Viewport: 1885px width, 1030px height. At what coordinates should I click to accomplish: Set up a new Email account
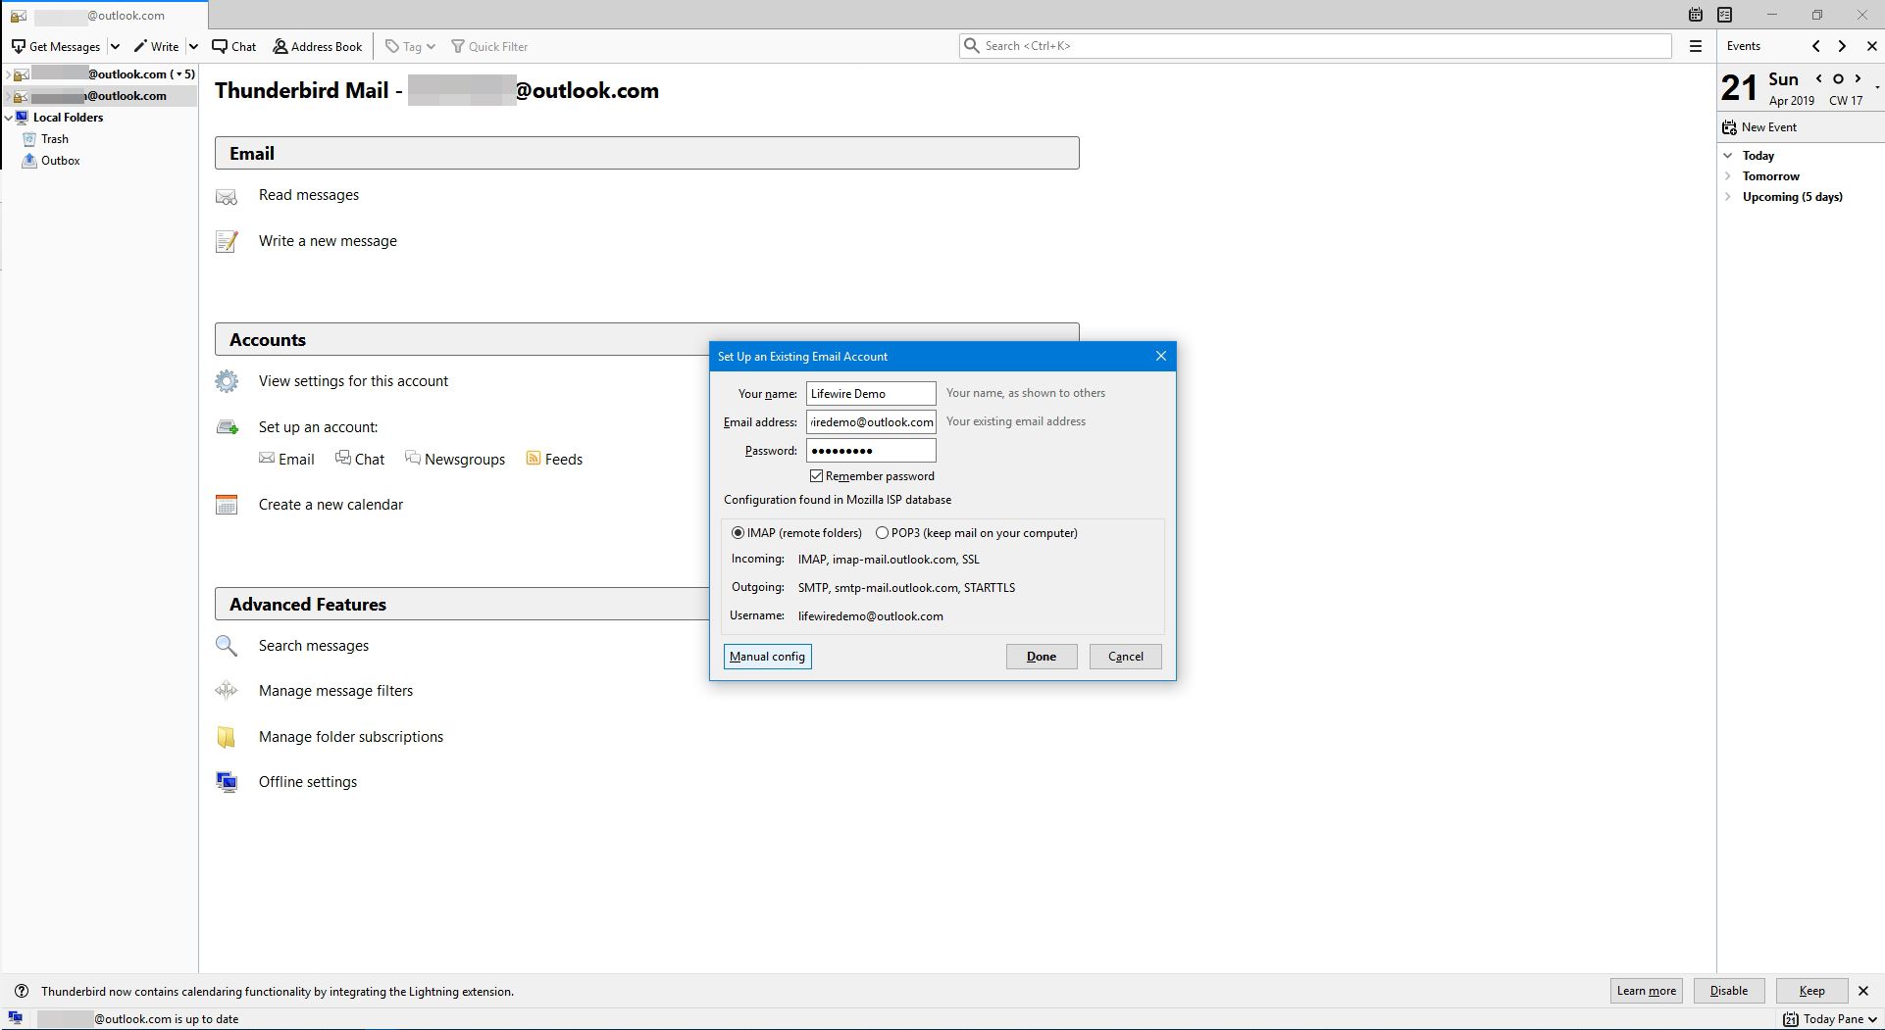point(286,460)
